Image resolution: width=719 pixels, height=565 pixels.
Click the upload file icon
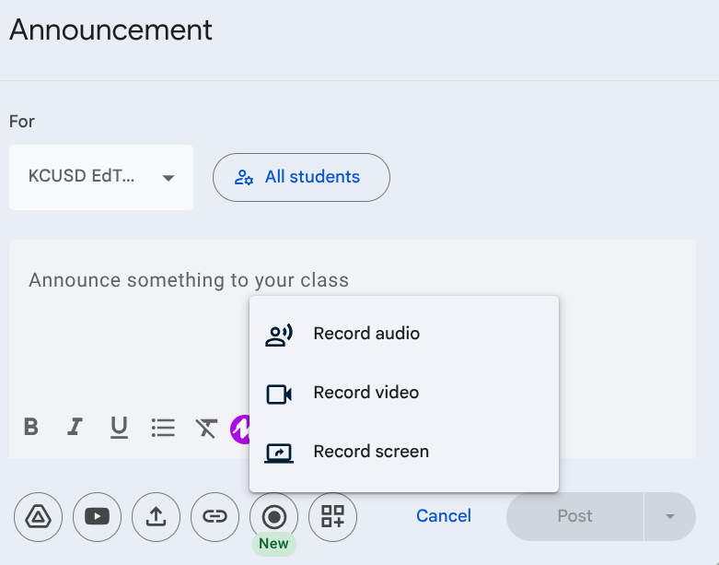pos(156,516)
